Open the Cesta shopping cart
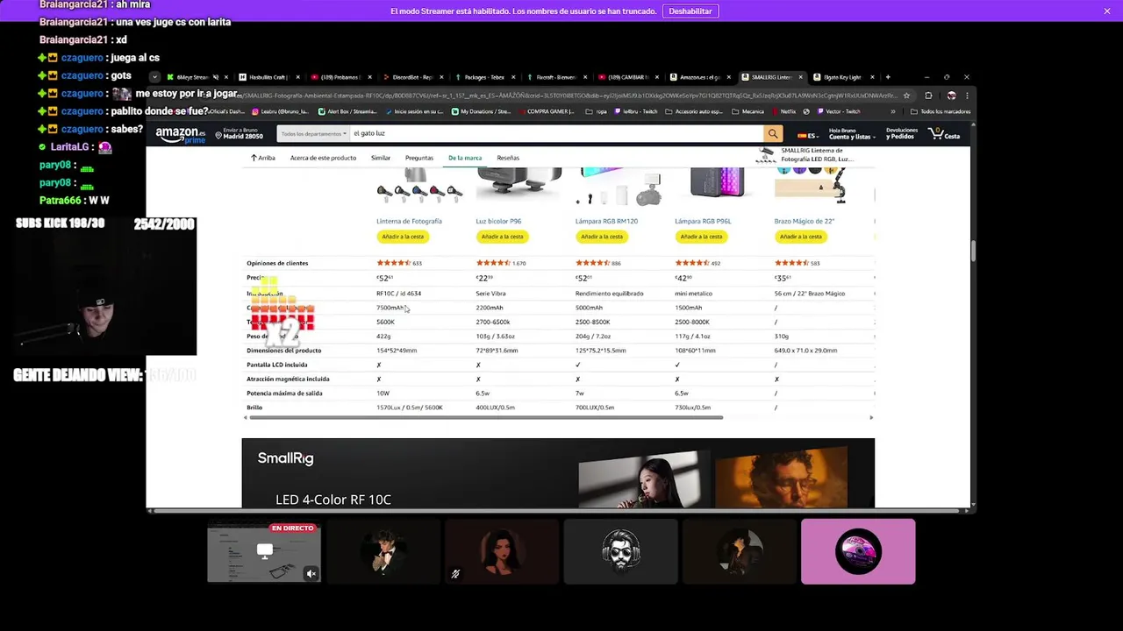This screenshot has height=631, width=1123. point(946,134)
